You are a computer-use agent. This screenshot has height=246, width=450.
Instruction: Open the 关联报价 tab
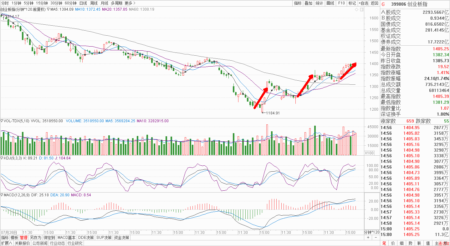coord(22,243)
